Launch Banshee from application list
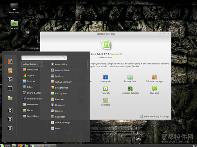The width and height of the screenshot is (197, 147). (x=57, y=99)
